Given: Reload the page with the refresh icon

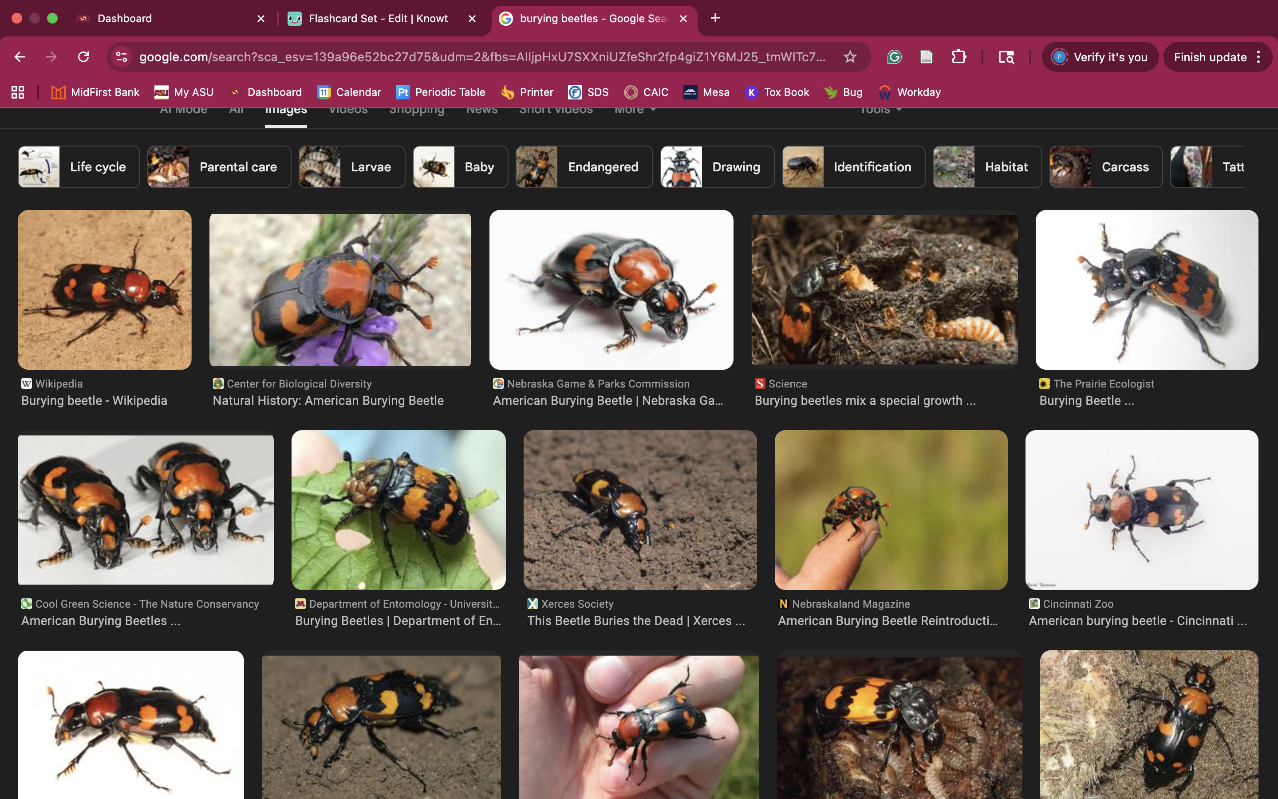Looking at the screenshot, I should [x=83, y=57].
